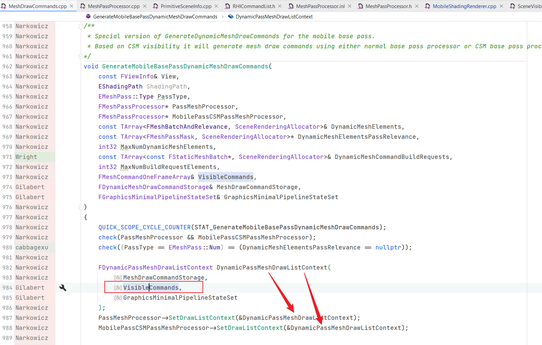Click the highlighted VisibleCommands parameter on line 973
The width and height of the screenshot is (542, 345).
pos(226,177)
